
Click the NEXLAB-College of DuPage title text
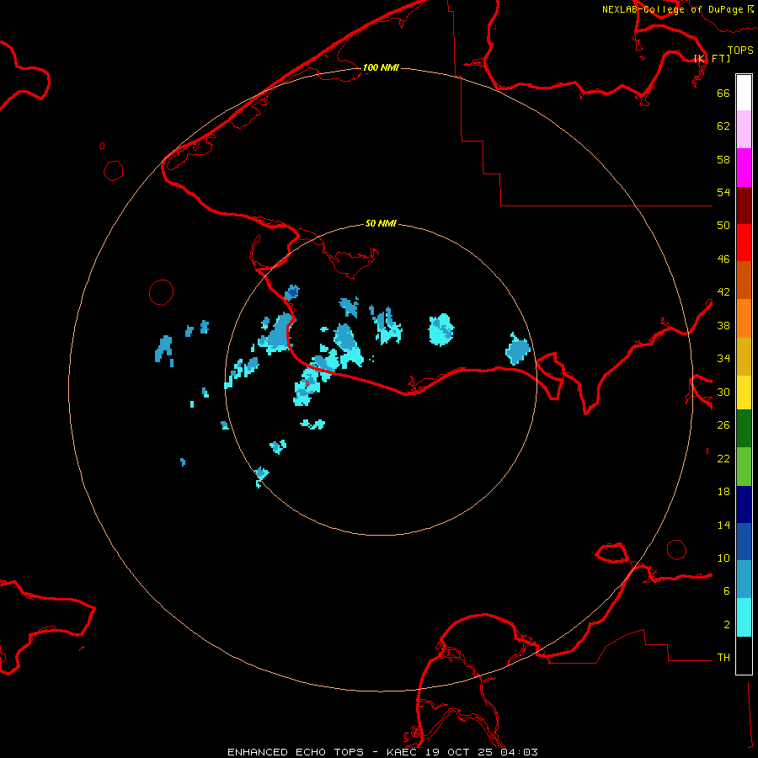point(678,9)
